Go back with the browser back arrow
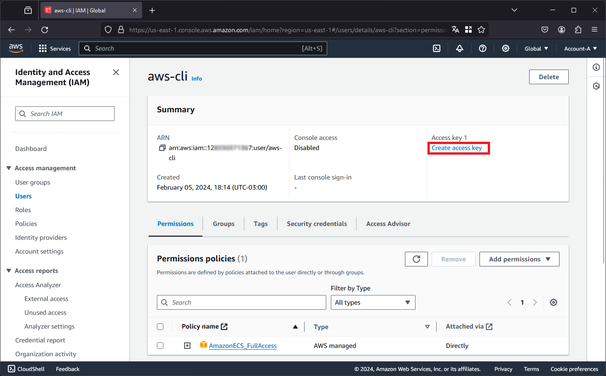The width and height of the screenshot is (606, 376). pyautogui.click(x=12, y=29)
